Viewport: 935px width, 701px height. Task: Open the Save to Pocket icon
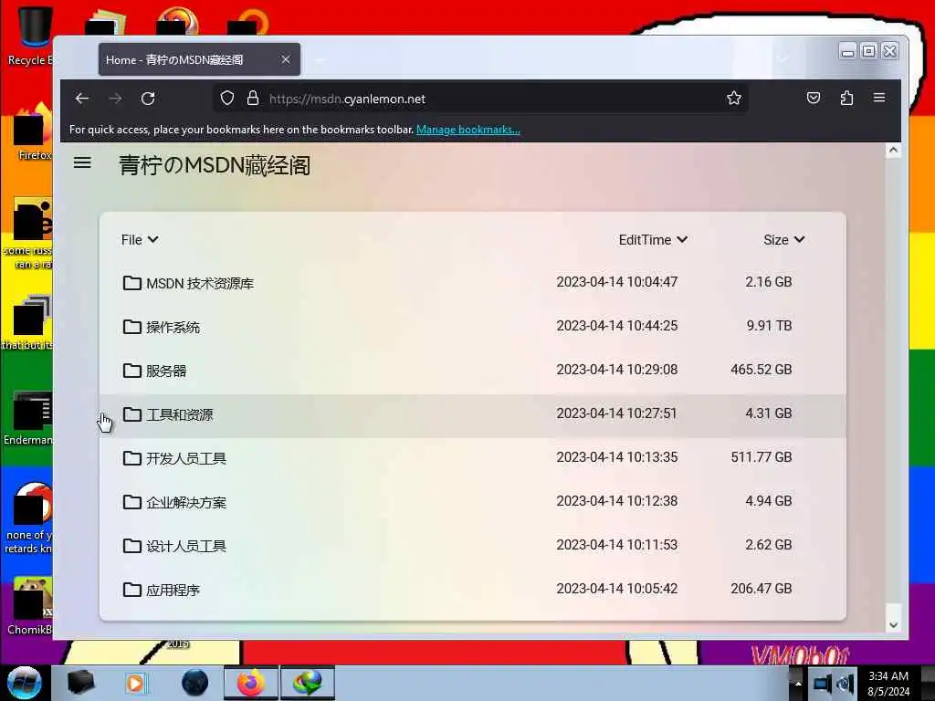tap(814, 98)
